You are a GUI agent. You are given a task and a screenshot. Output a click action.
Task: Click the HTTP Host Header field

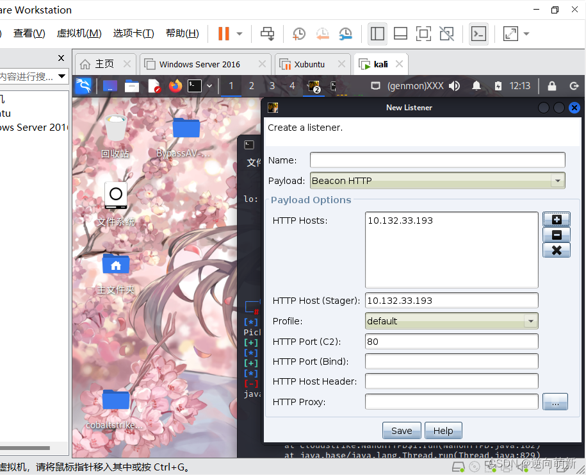click(452, 381)
